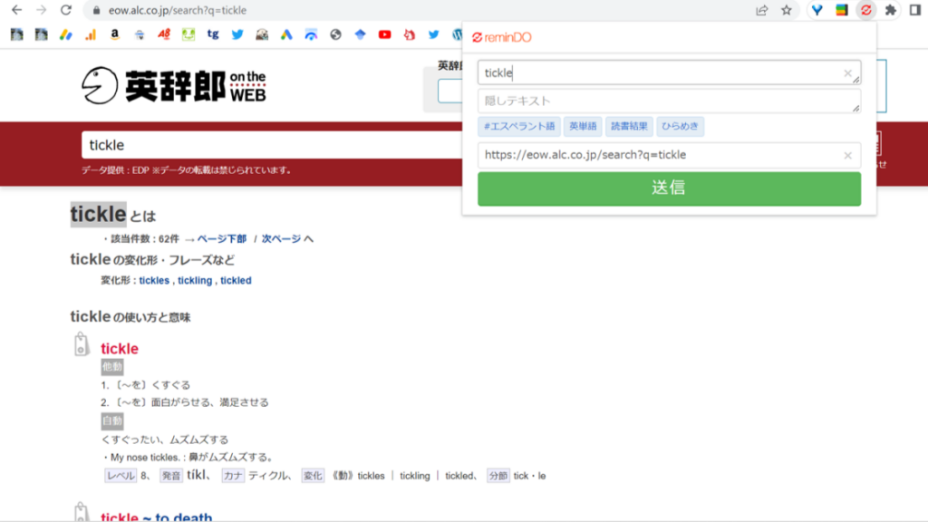
Task: Open the animal photo bookmark
Action: [x=262, y=35]
